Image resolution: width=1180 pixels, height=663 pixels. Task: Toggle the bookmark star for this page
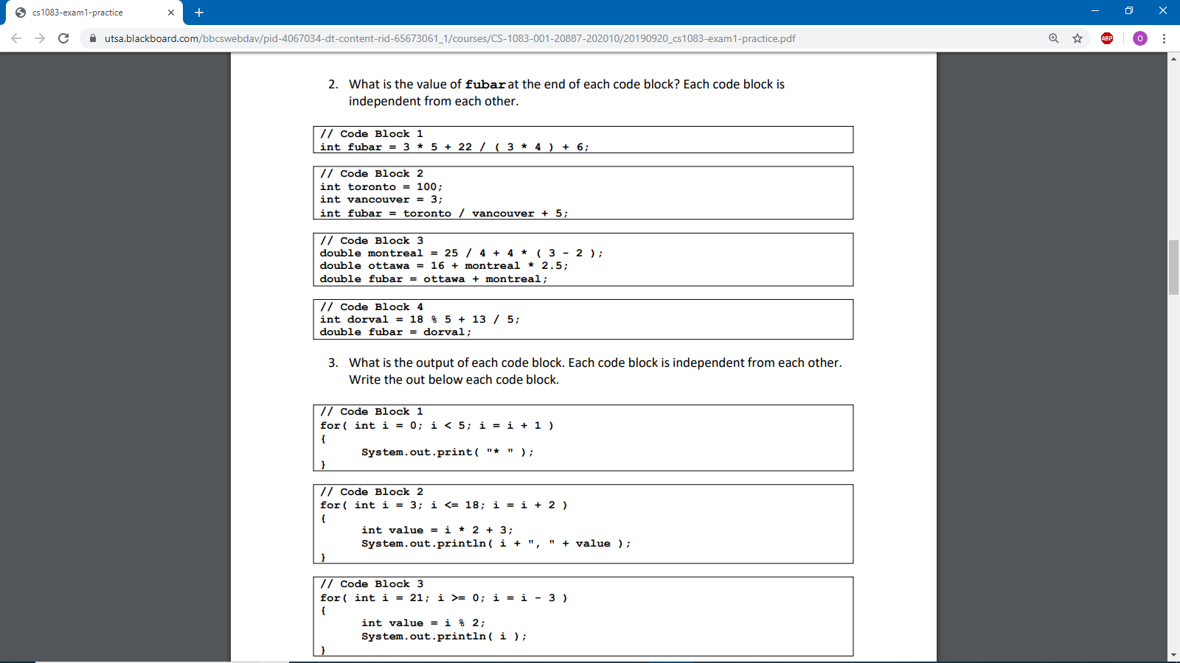click(1077, 38)
